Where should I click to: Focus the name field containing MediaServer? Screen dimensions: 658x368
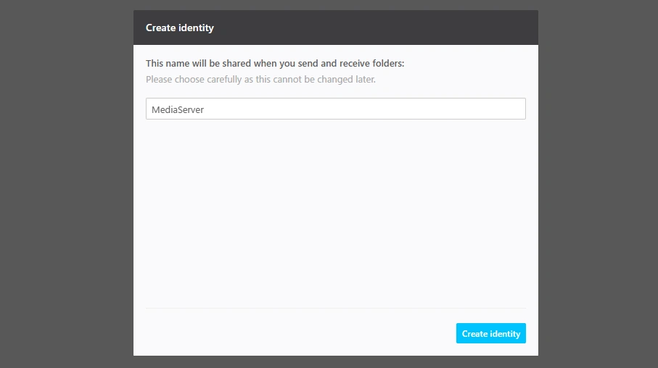pos(336,109)
